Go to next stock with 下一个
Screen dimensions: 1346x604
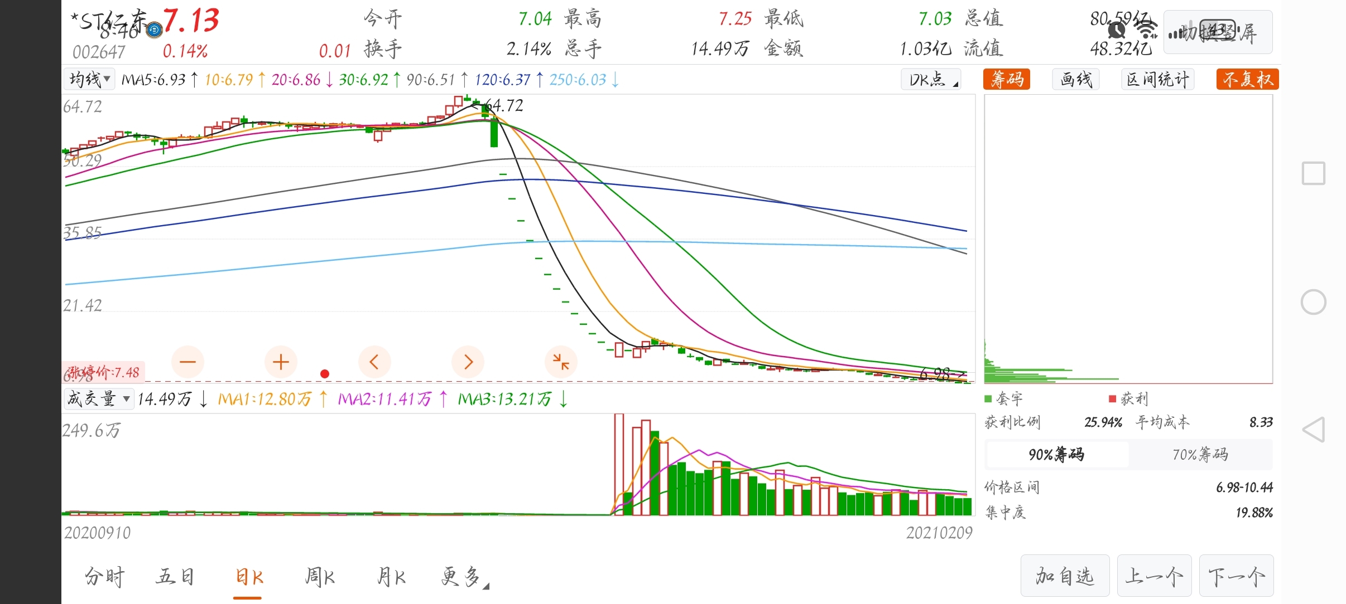1236,576
